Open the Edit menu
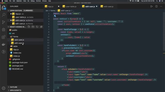 click(x=14, y=1)
